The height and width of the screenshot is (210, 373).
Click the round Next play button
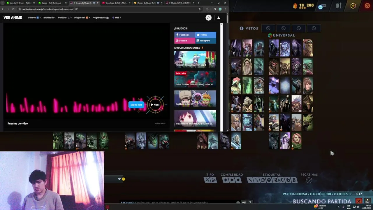point(155,105)
